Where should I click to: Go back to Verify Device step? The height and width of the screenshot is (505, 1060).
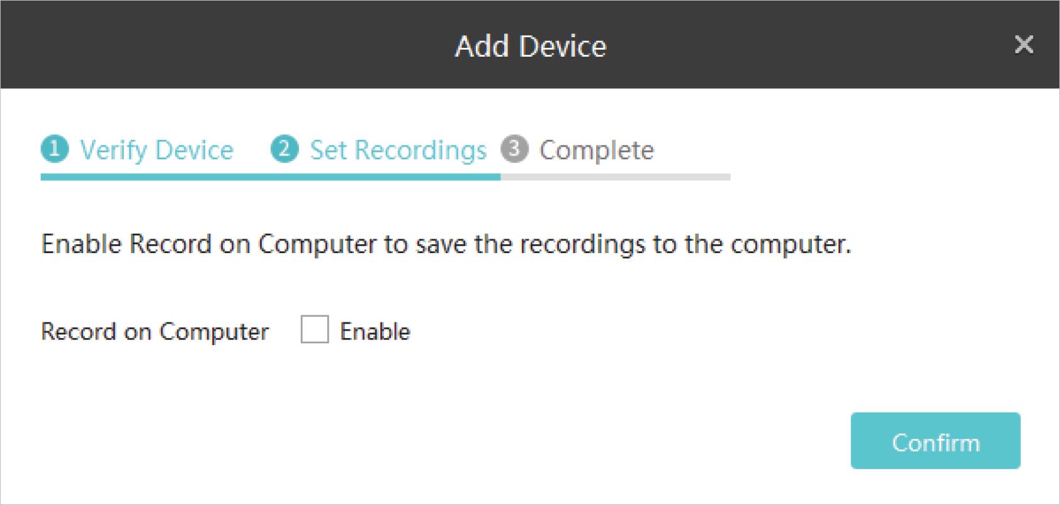point(156,150)
